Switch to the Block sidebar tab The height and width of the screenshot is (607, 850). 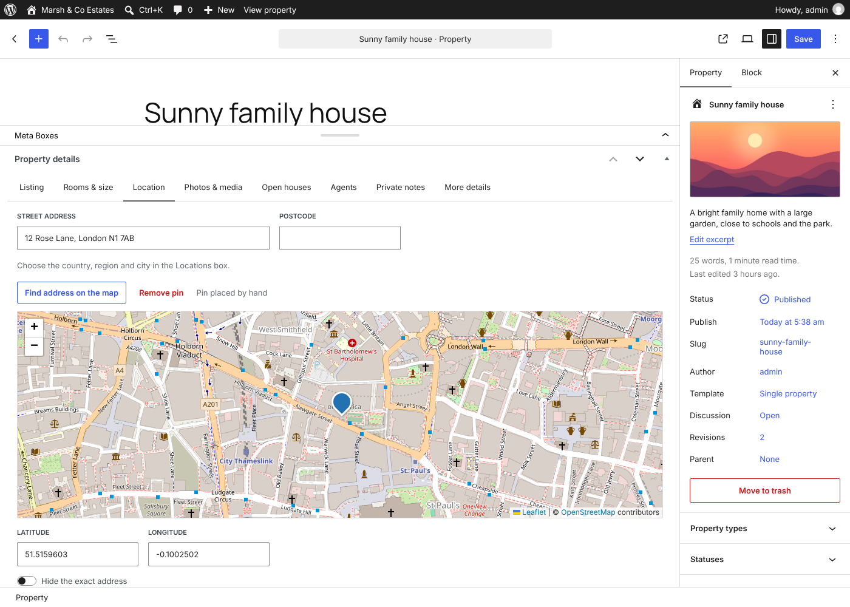752,73
